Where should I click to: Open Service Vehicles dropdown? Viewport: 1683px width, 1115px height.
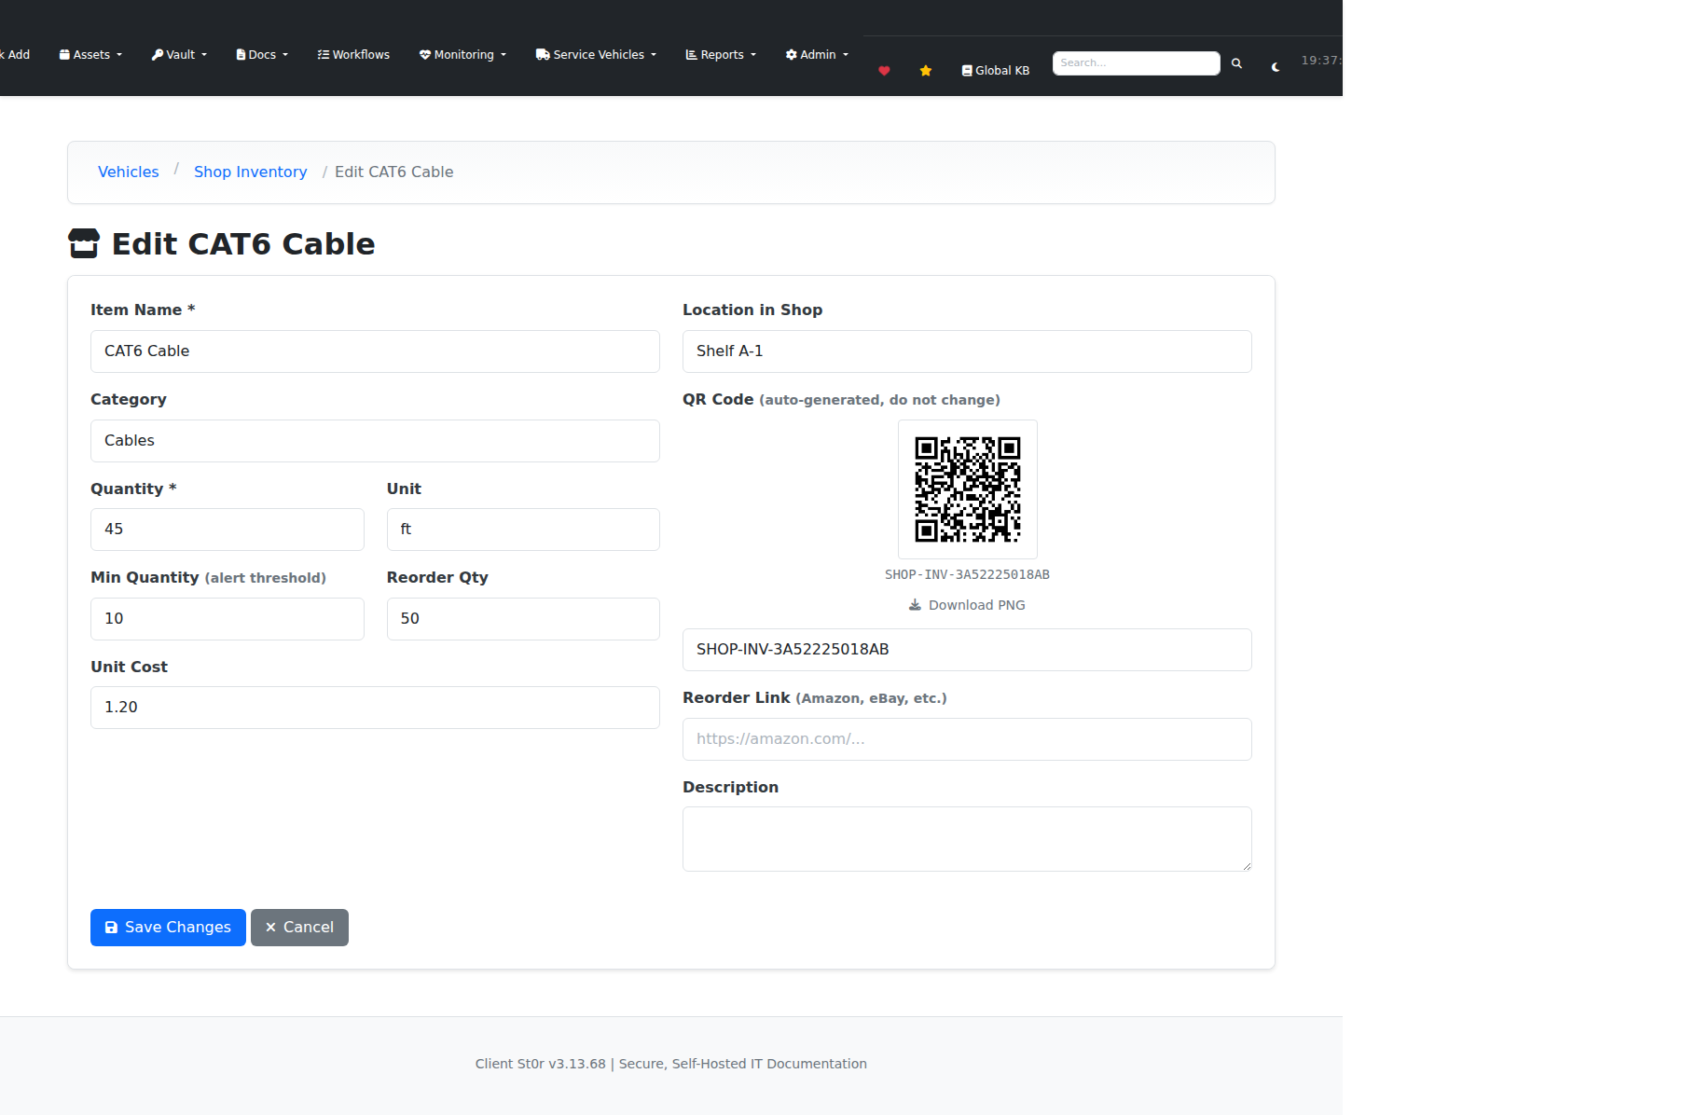596,55
